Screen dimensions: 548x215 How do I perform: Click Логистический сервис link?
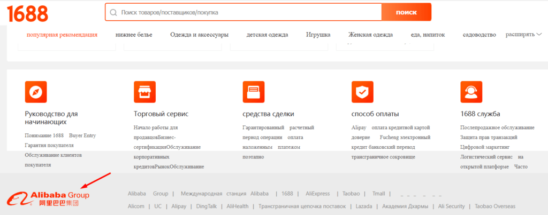[x=486, y=157]
